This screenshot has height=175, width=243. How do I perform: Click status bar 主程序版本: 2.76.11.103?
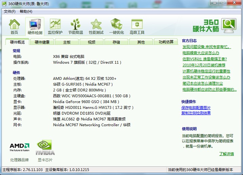tap(22, 170)
